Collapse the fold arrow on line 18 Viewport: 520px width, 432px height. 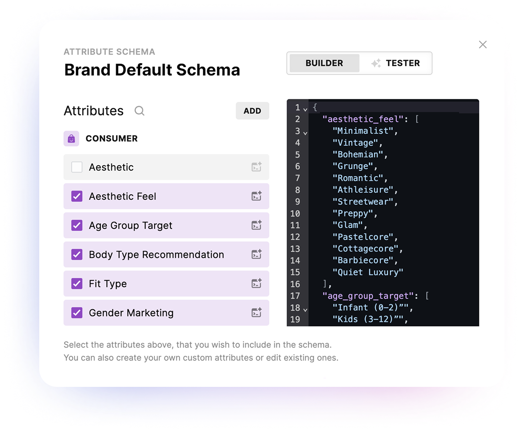pos(305,310)
